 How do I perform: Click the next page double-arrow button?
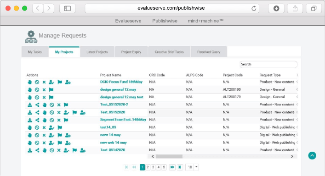pyautogui.click(x=172, y=167)
